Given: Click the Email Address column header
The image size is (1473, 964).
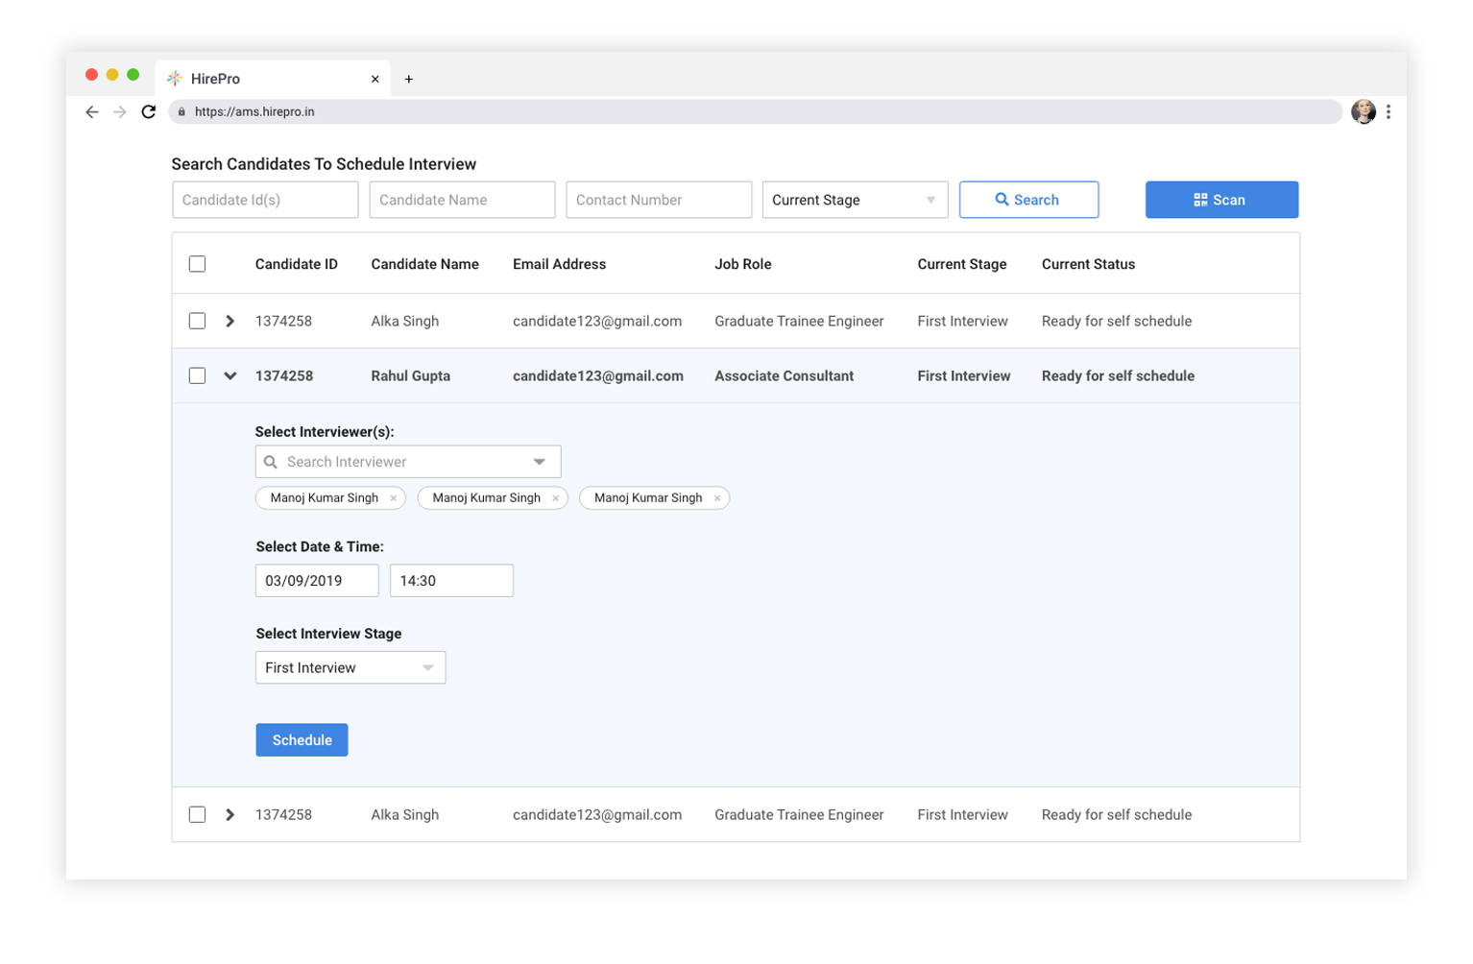Looking at the screenshot, I should [560, 264].
